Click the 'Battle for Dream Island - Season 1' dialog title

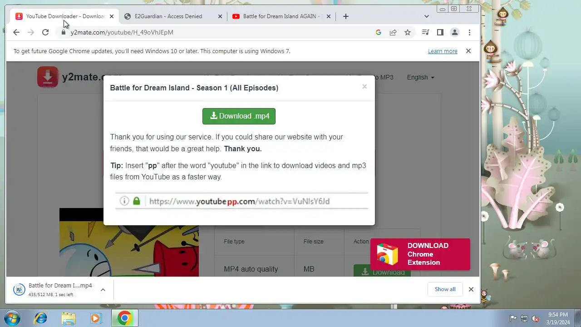click(x=194, y=88)
